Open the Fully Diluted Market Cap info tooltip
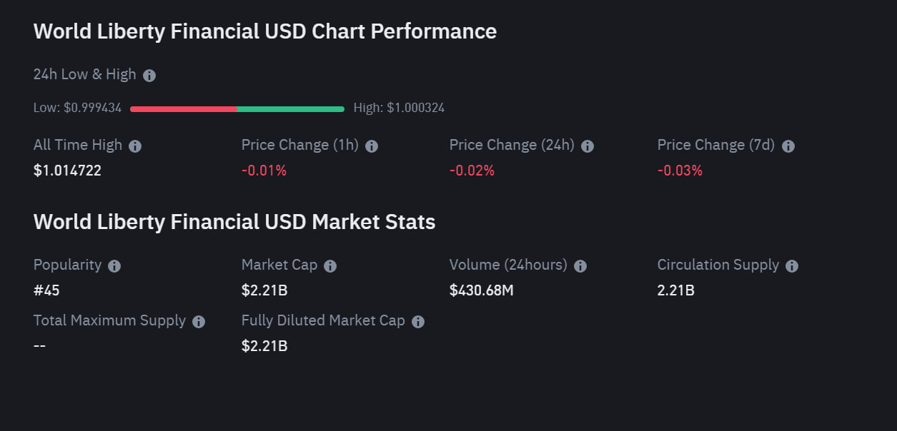The width and height of the screenshot is (897, 431). tap(417, 321)
